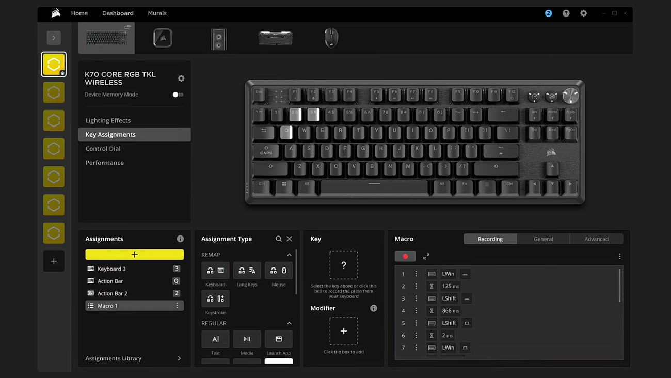Pick the Media assignment type
Screen dimensions: 671x378
tap(247, 339)
